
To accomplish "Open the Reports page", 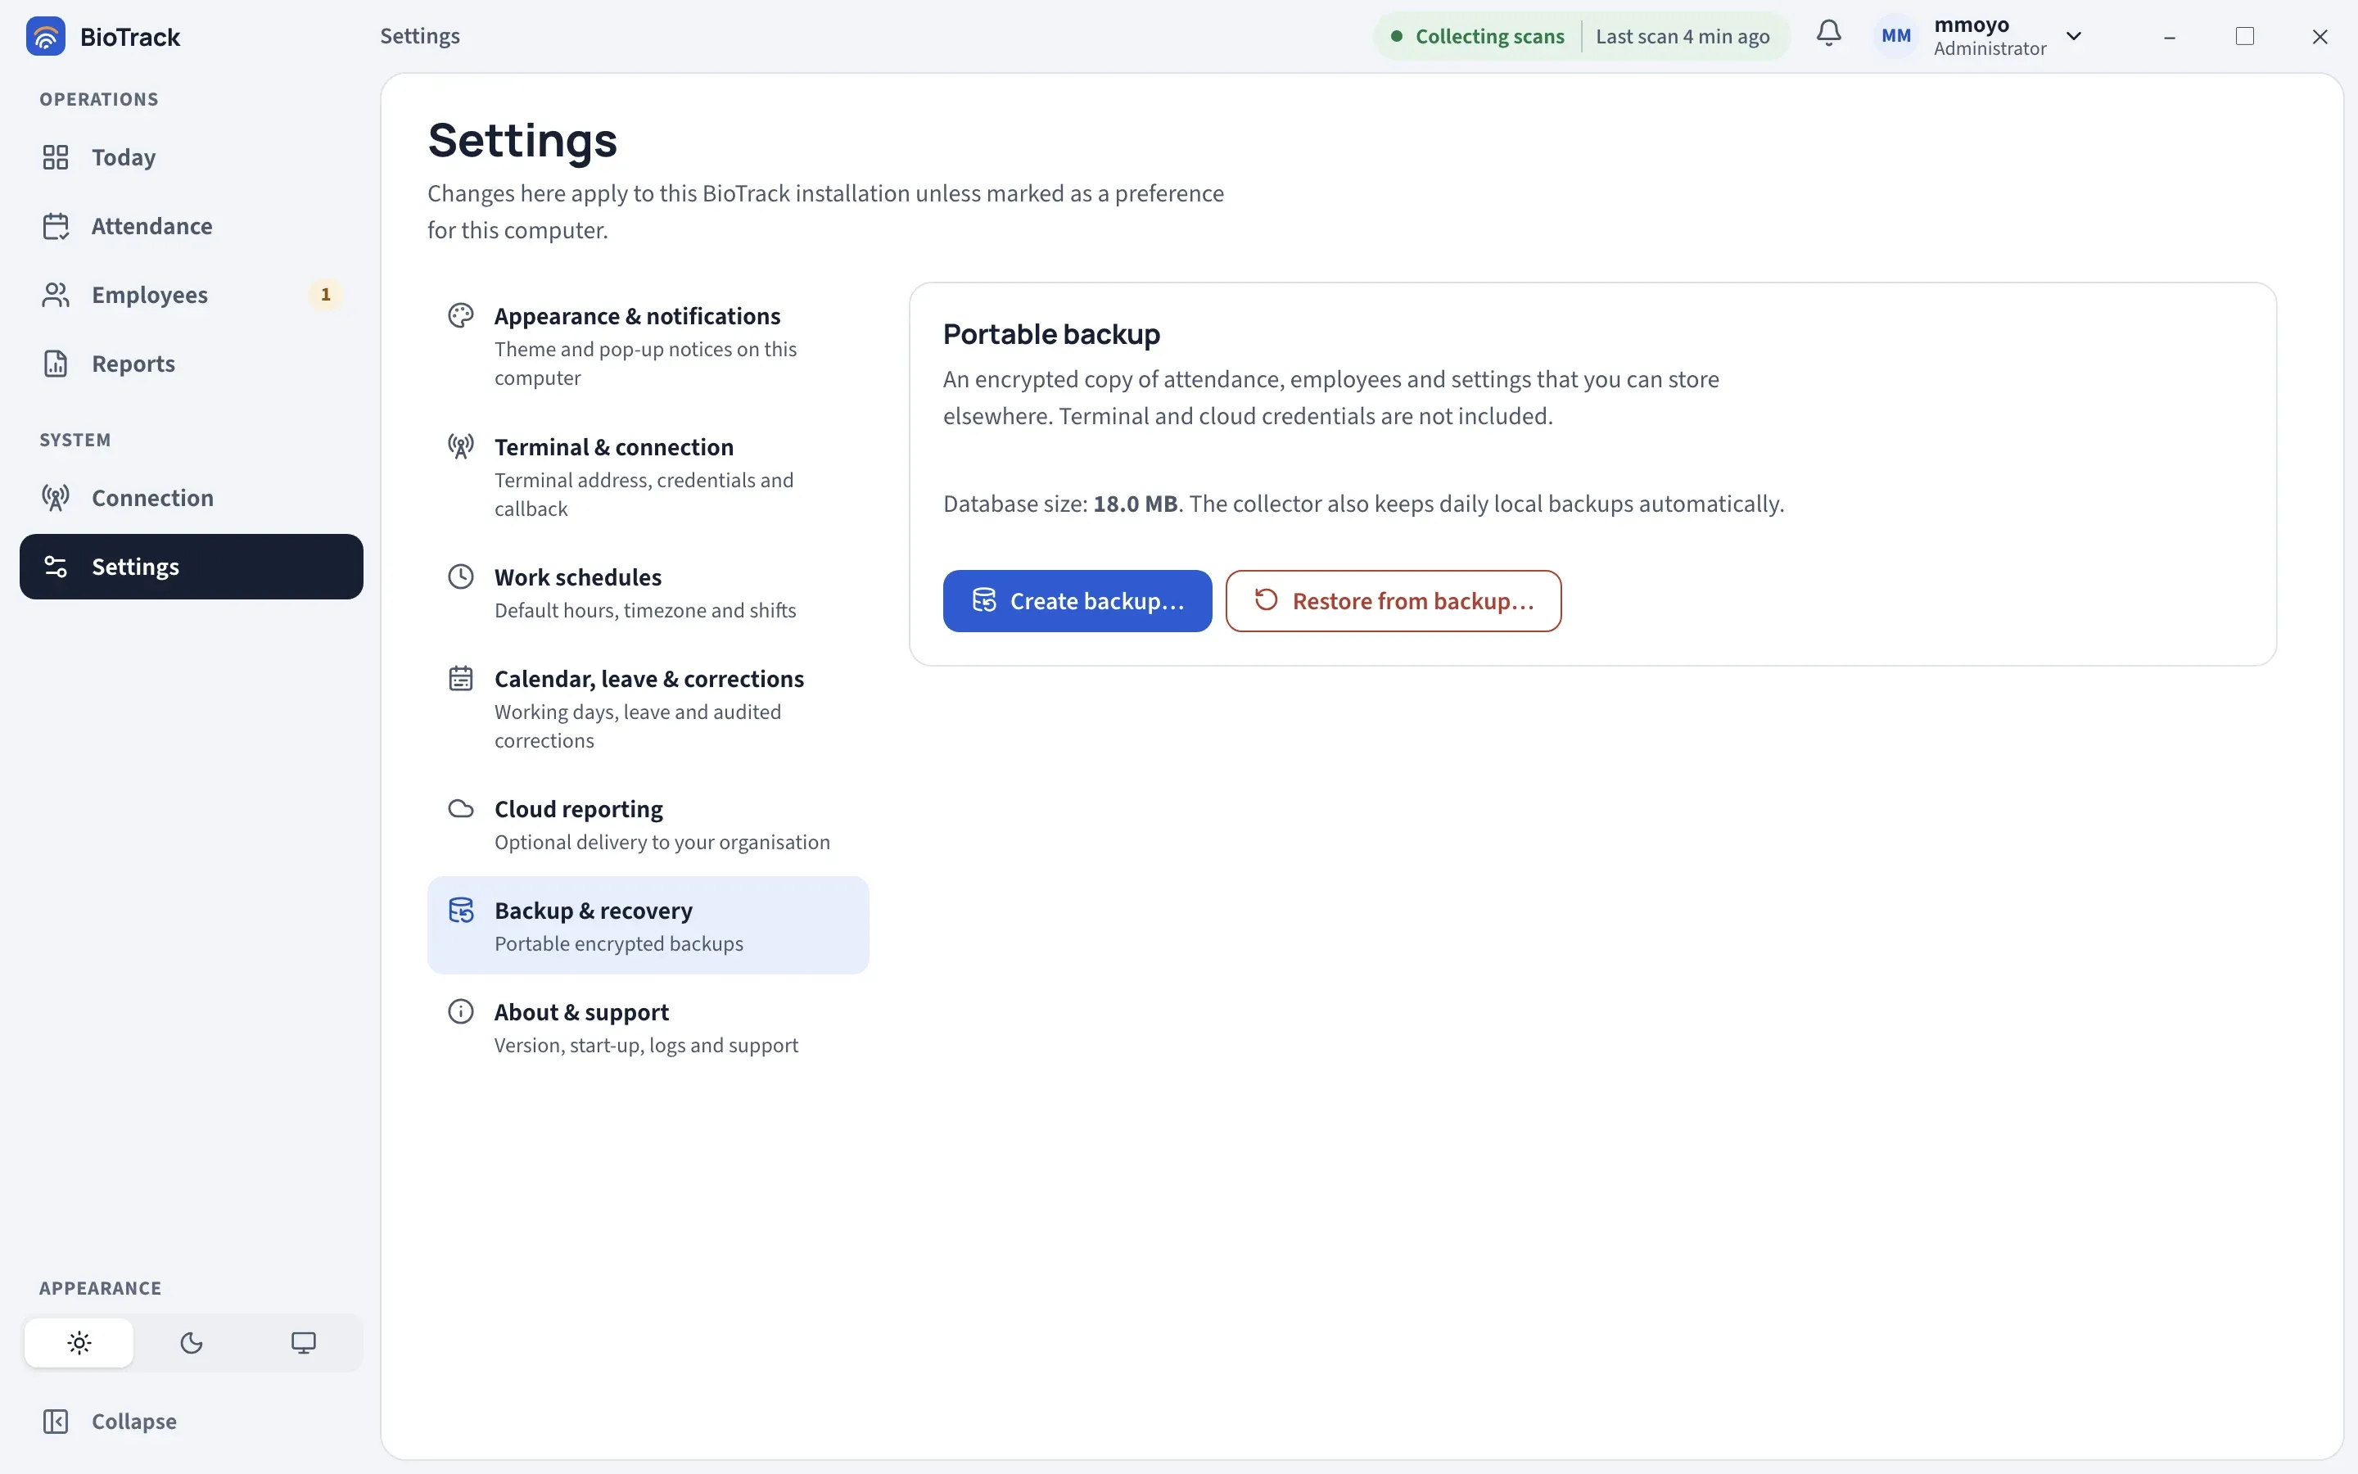I will pyautogui.click(x=191, y=364).
